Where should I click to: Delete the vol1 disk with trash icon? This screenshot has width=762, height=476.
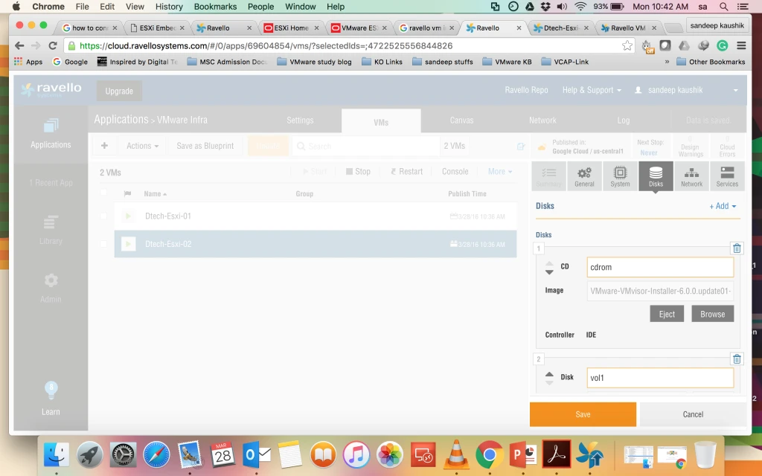coord(737,359)
